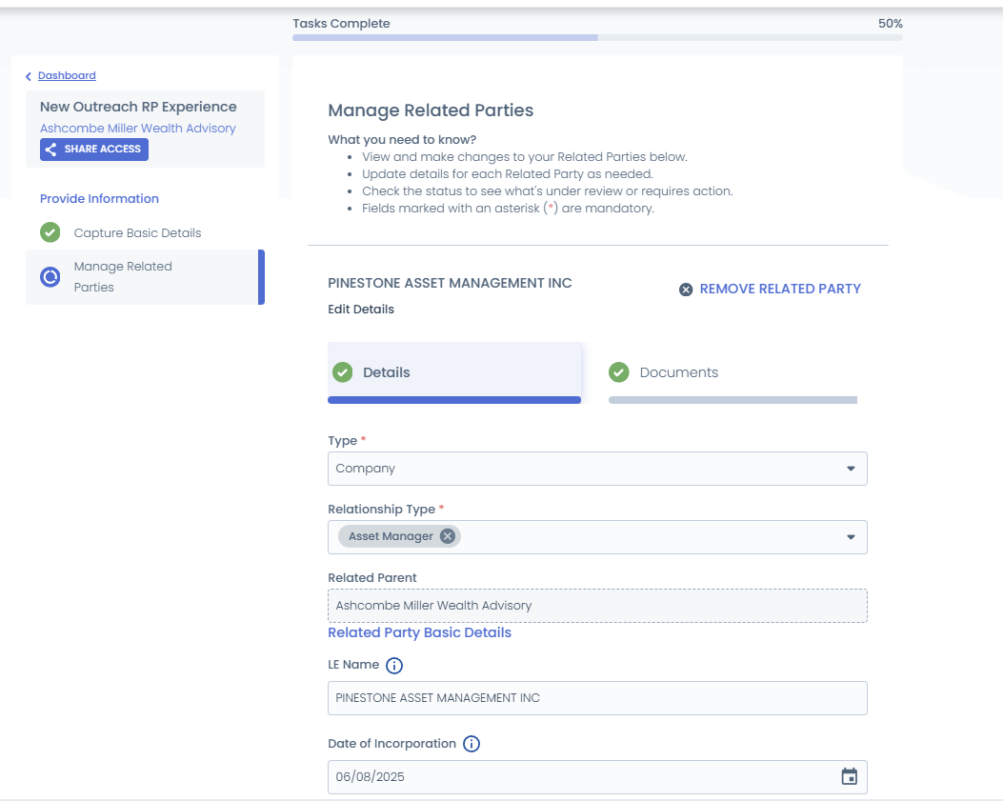Go back to Dashboard link
The width and height of the screenshot is (1003, 801).
tap(67, 75)
